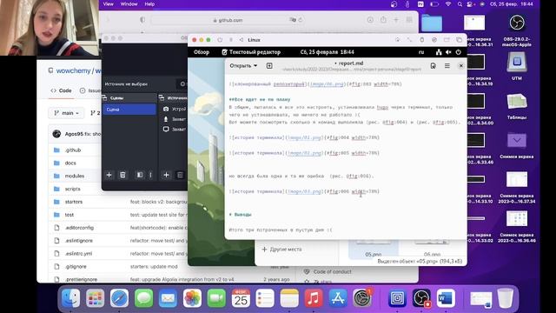Image resolution: width=556 pixels, height=313 pixels.
Task: Open Finder from the Dock
Action: point(70,297)
